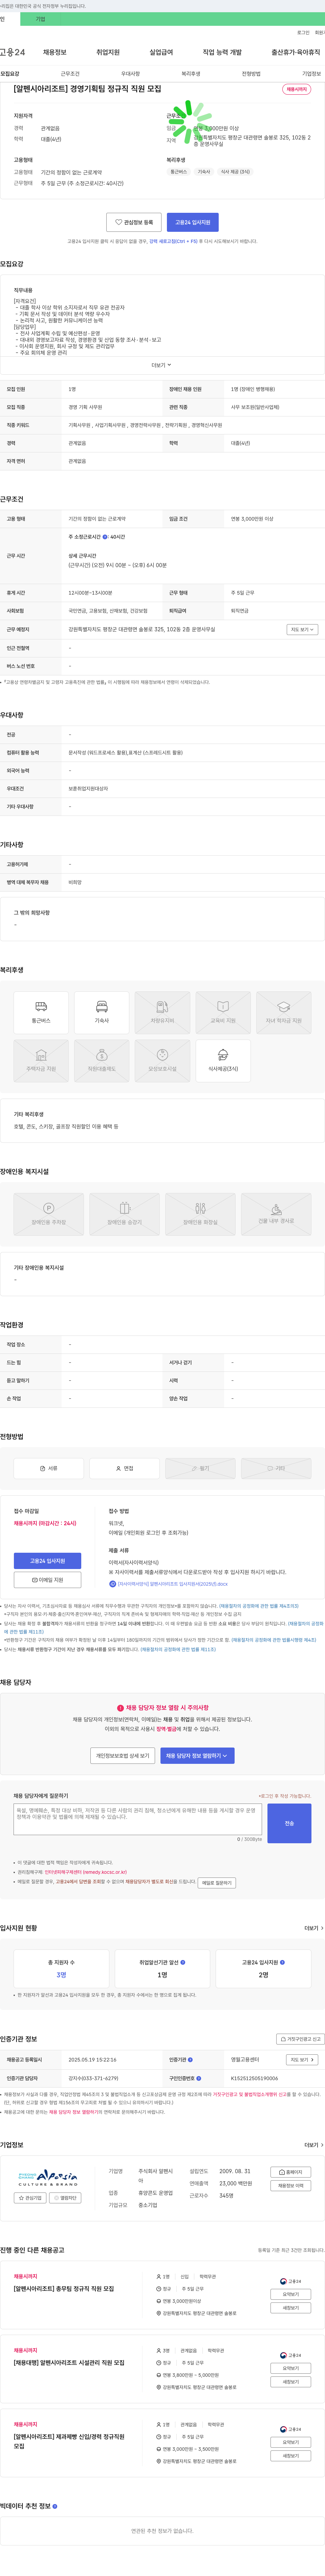Click the 필기 screening method box
The height and width of the screenshot is (2576, 325).
coord(200,1468)
